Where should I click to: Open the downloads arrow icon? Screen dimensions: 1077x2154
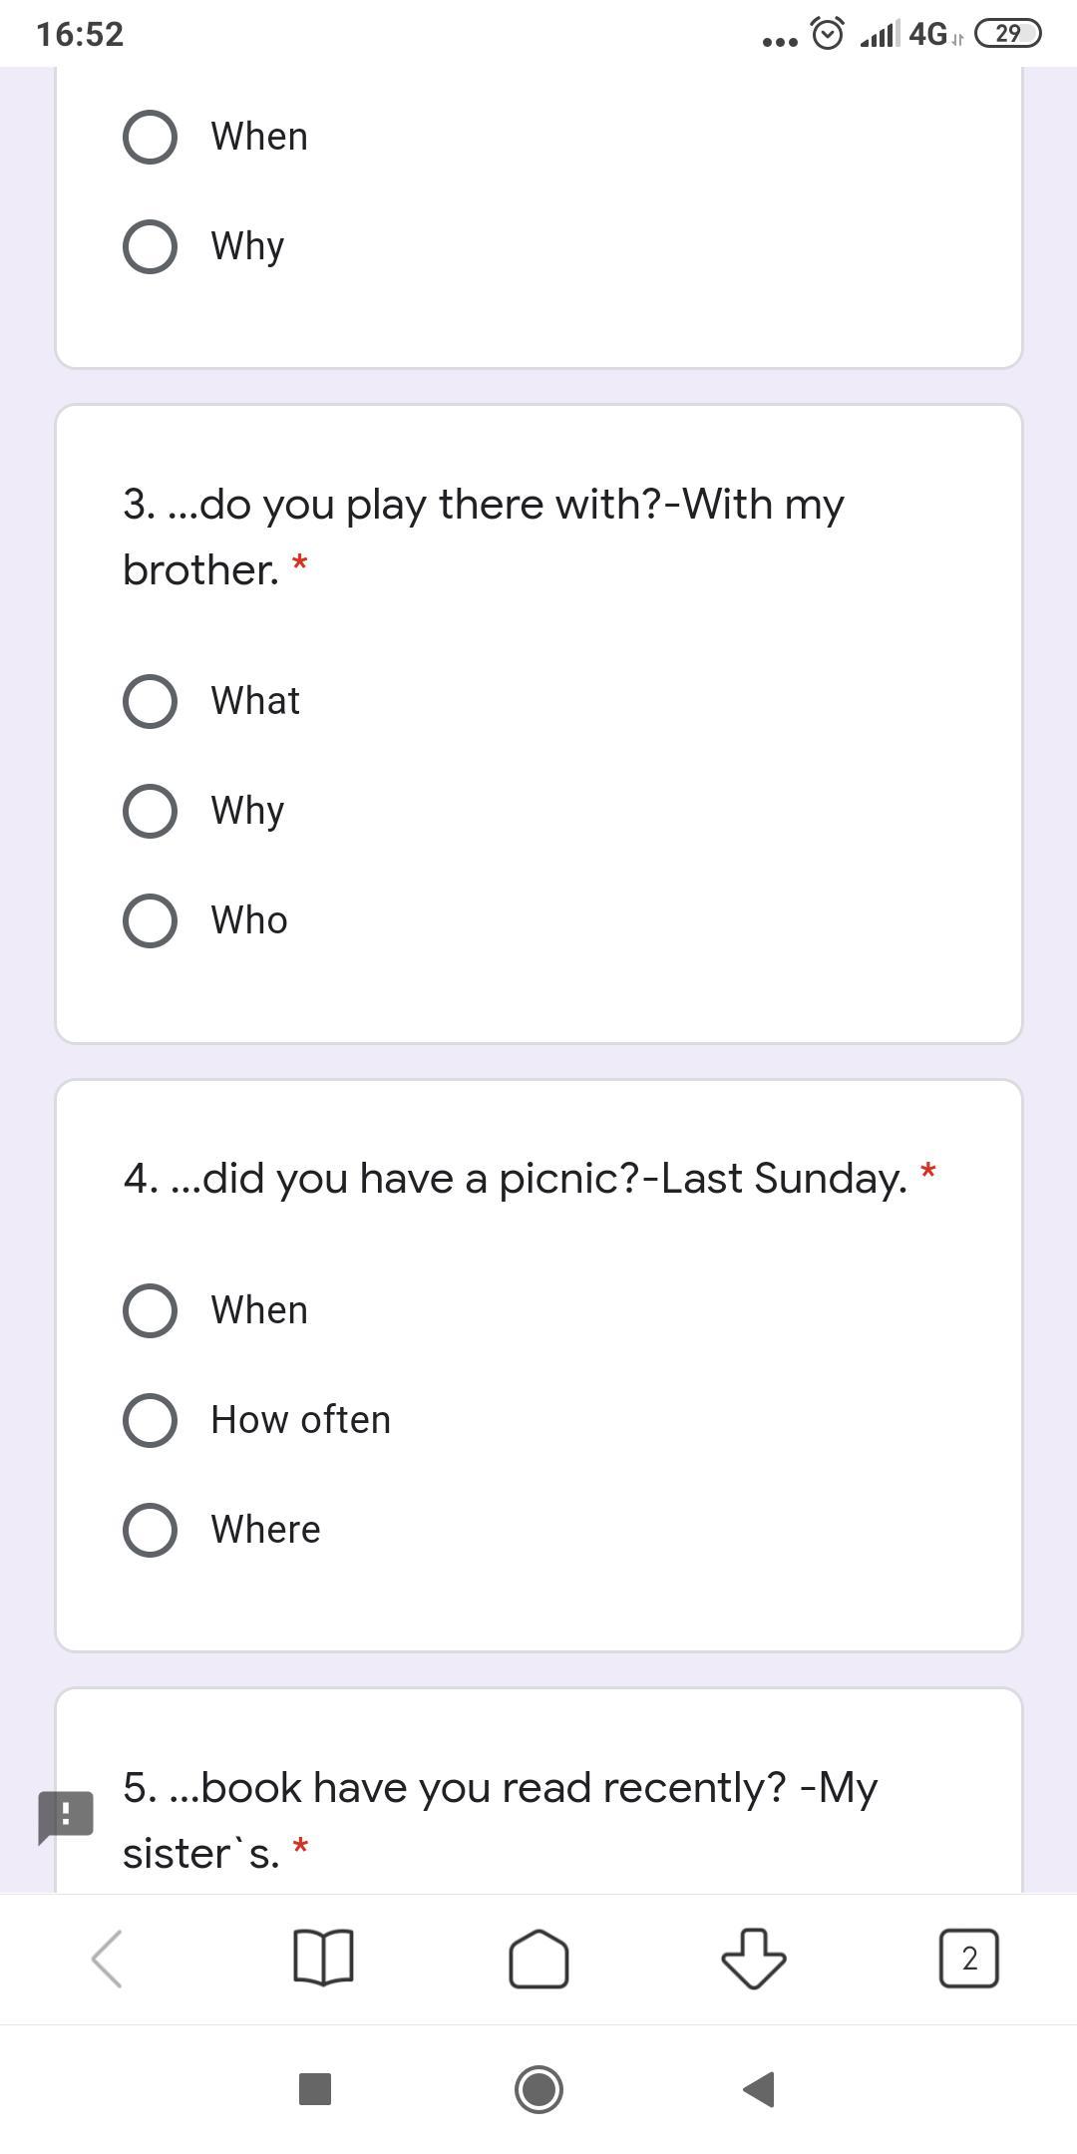(x=753, y=1959)
